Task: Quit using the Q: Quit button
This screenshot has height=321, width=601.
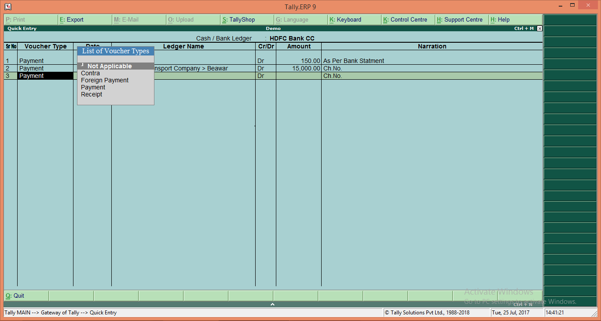Action: tap(15, 295)
